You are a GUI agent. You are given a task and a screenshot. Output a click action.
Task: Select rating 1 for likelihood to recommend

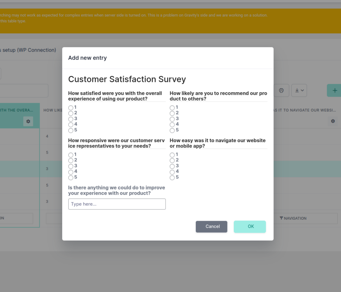[172, 107]
